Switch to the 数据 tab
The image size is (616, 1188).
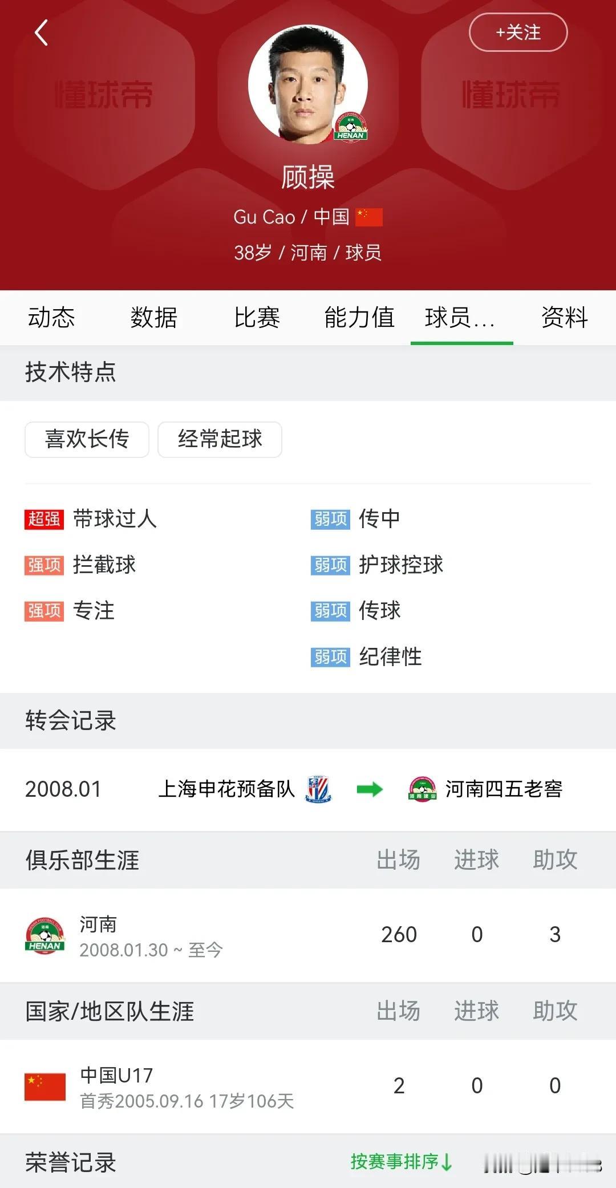154,317
